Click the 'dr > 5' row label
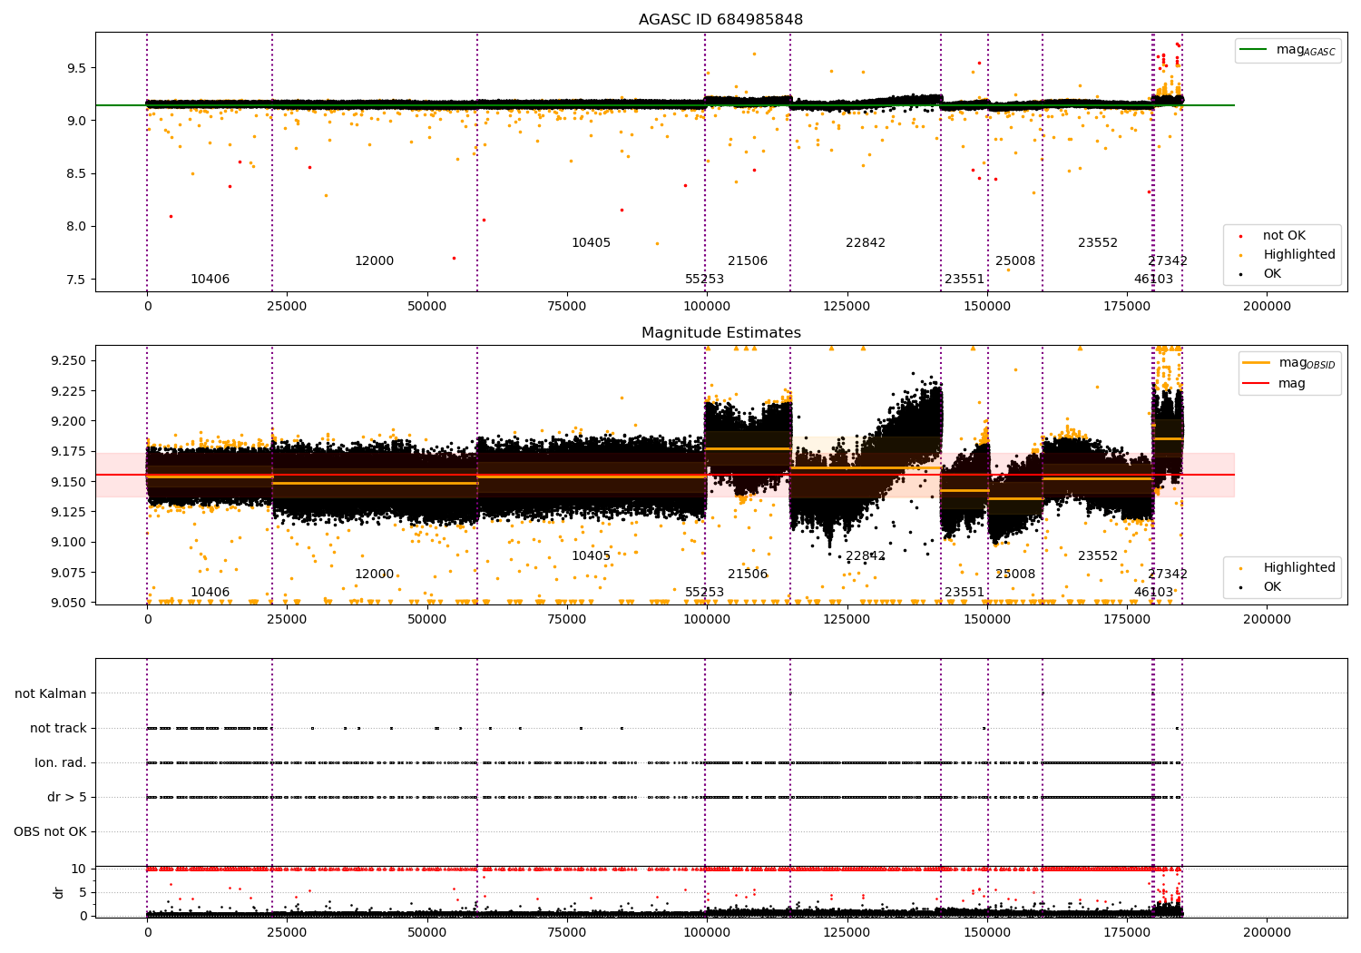The height and width of the screenshot is (953, 1361). tap(67, 797)
